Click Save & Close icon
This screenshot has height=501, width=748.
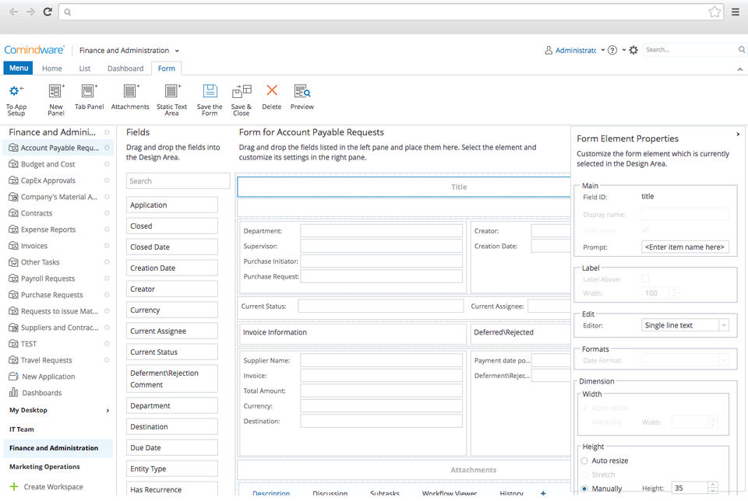(x=242, y=91)
